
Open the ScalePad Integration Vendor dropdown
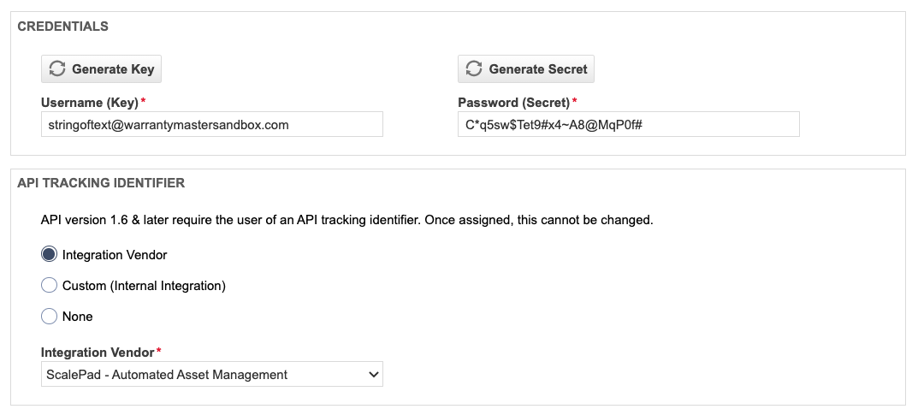tap(212, 375)
